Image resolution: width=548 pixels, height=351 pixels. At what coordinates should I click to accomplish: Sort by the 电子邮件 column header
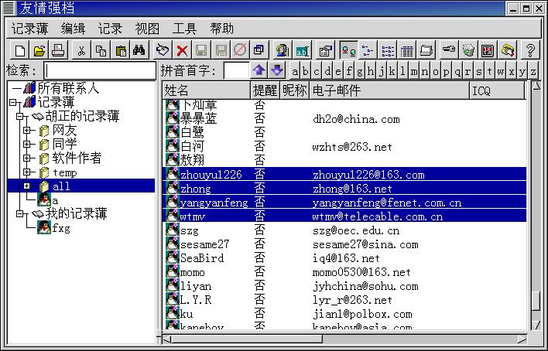pos(387,90)
